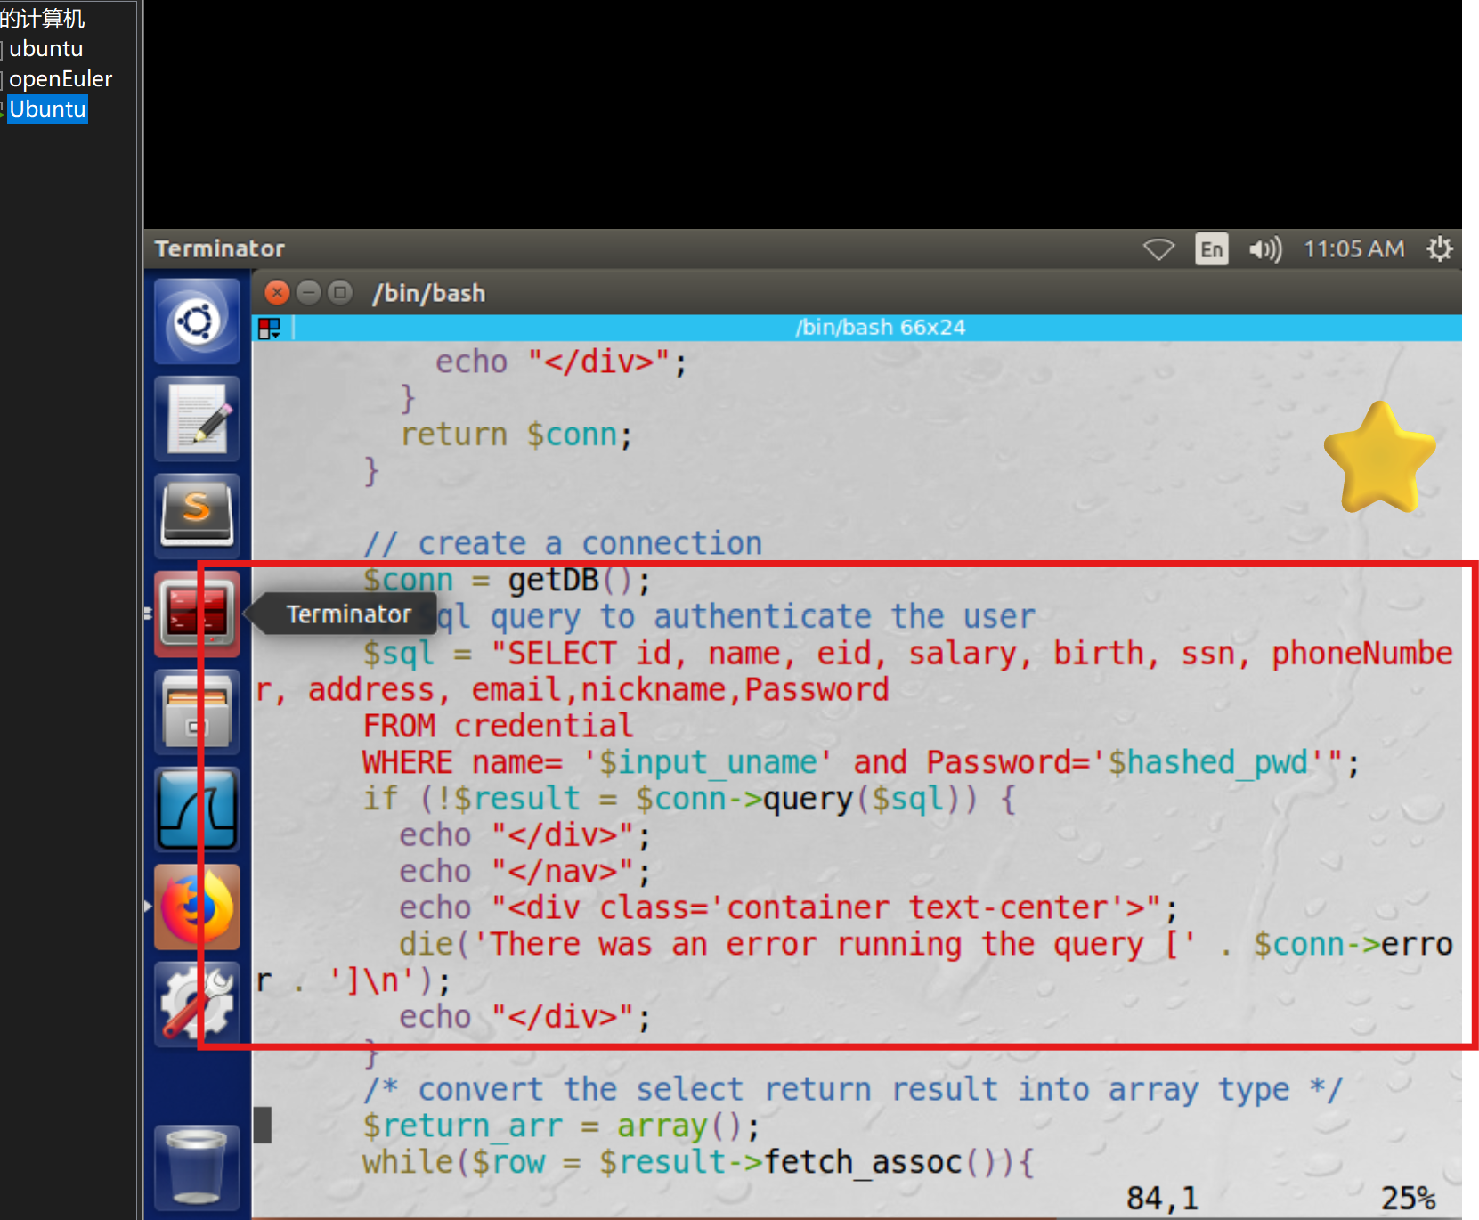Click the 'if (!$result = $conn->query($sql))' line
Image resolution: width=1479 pixels, height=1220 pixels.
tap(689, 799)
